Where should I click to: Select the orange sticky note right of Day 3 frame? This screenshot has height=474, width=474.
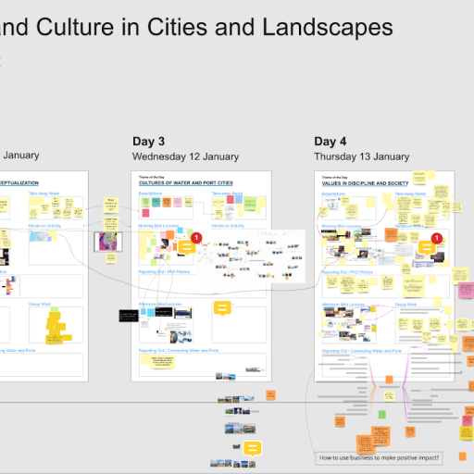click(270, 395)
